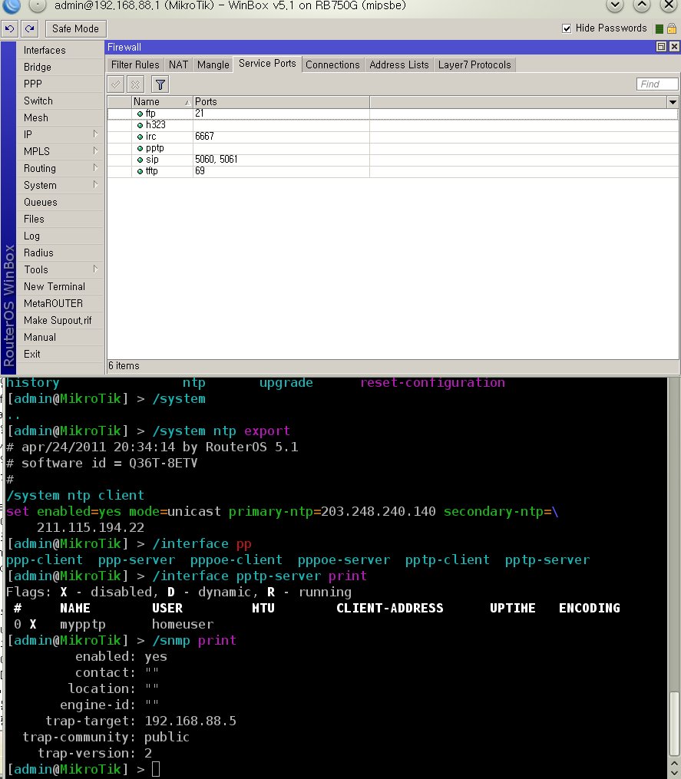
Task: Restore the Firewall window size icon
Action: (x=661, y=47)
